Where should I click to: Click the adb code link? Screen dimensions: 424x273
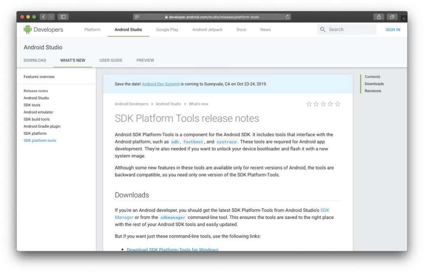tap(175, 142)
